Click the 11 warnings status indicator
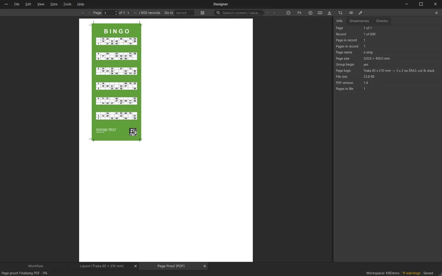This screenshot has width=442, height=276. (411, 273)
